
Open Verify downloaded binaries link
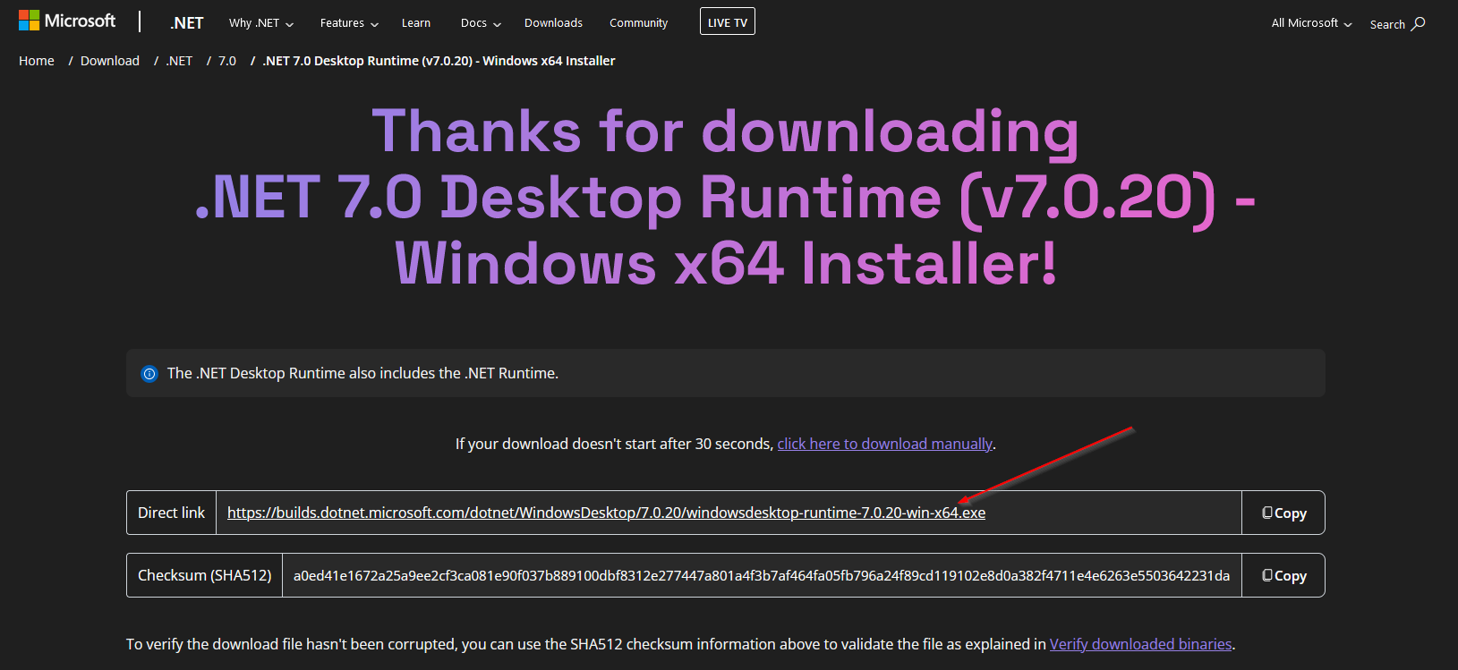(x=1140, y=644)
